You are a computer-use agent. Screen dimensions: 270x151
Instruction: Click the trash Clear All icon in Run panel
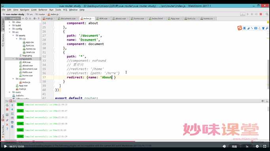[12, 127]
